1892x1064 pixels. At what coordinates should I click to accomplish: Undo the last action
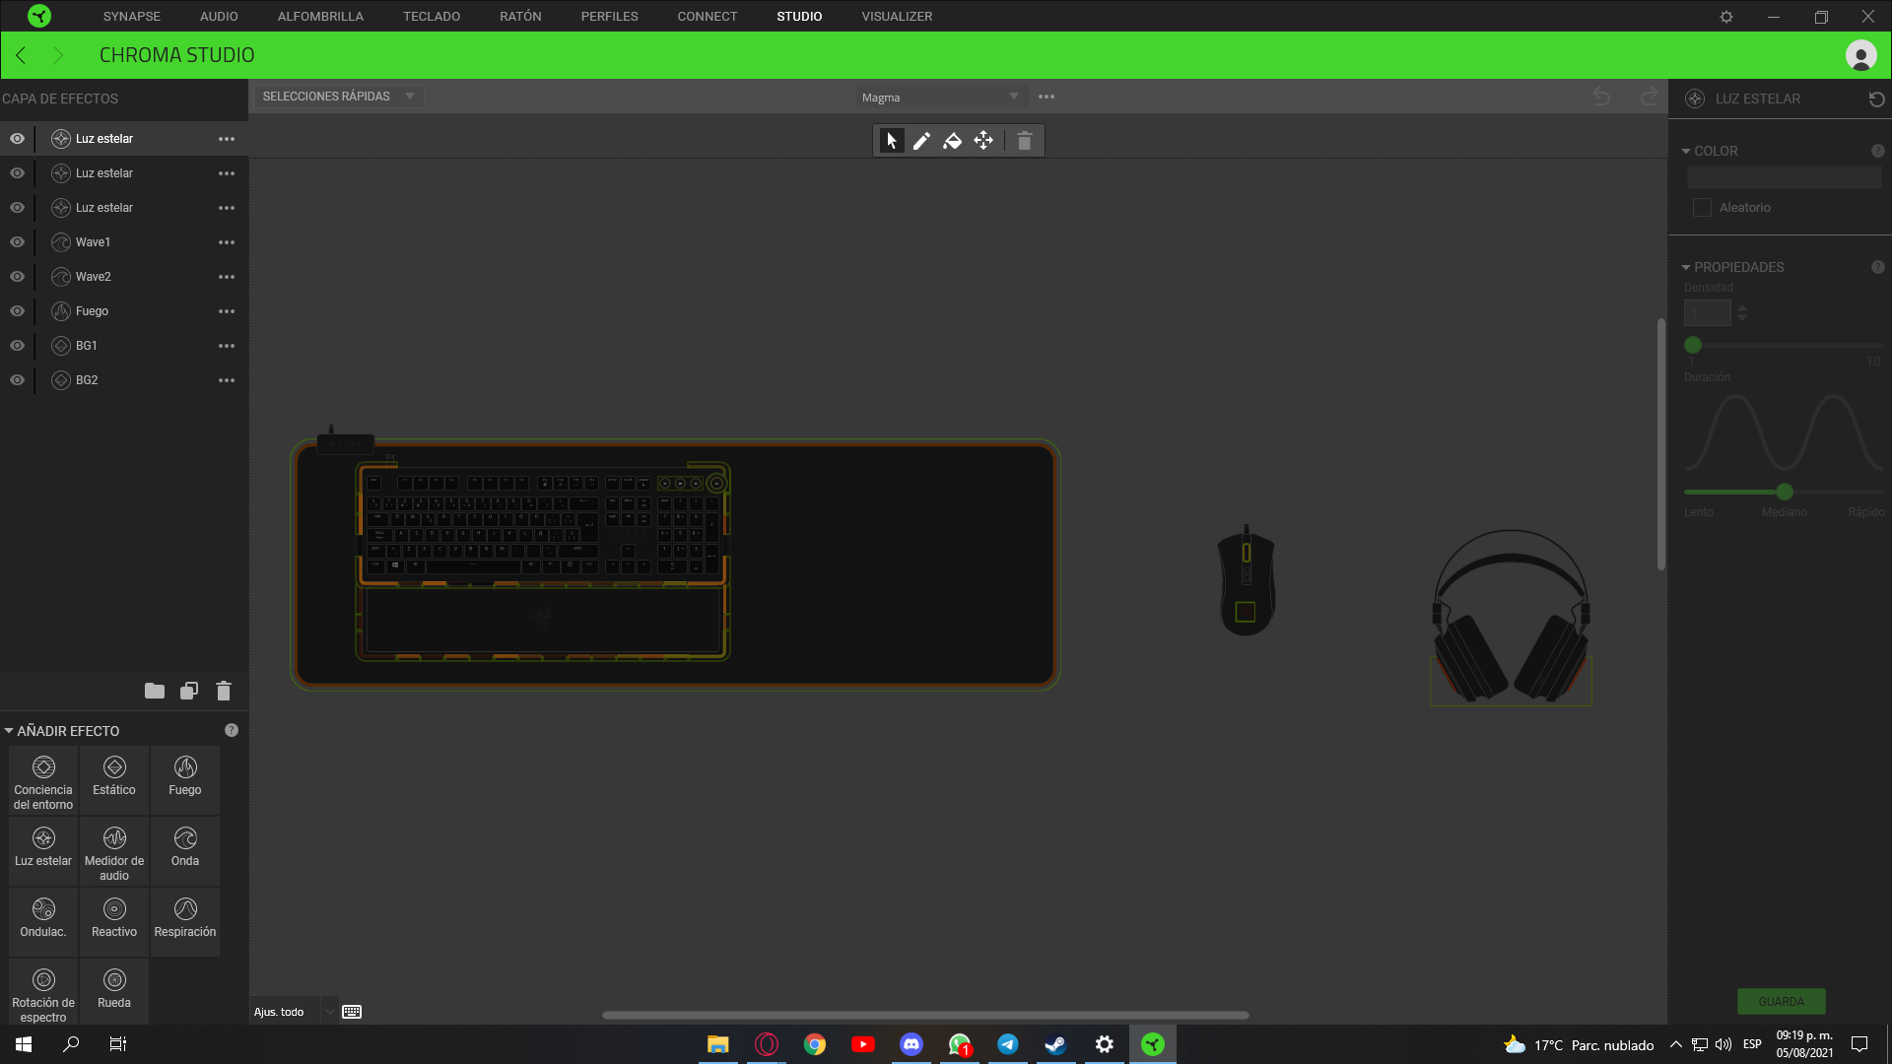click(1601, 97)
